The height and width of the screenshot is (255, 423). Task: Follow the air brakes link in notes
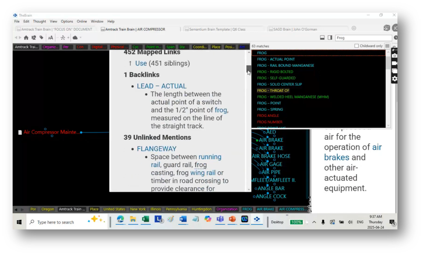[x=353, y=152]
